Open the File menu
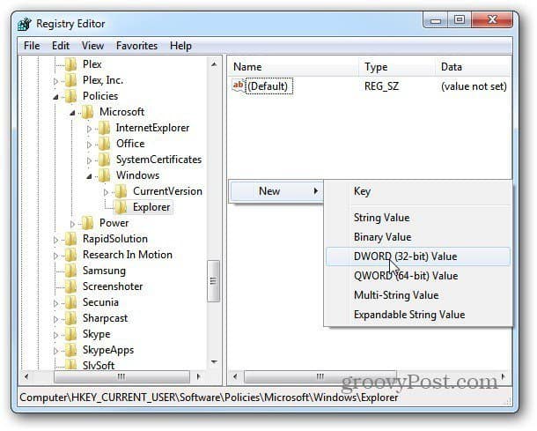 [x=32, y=46]
